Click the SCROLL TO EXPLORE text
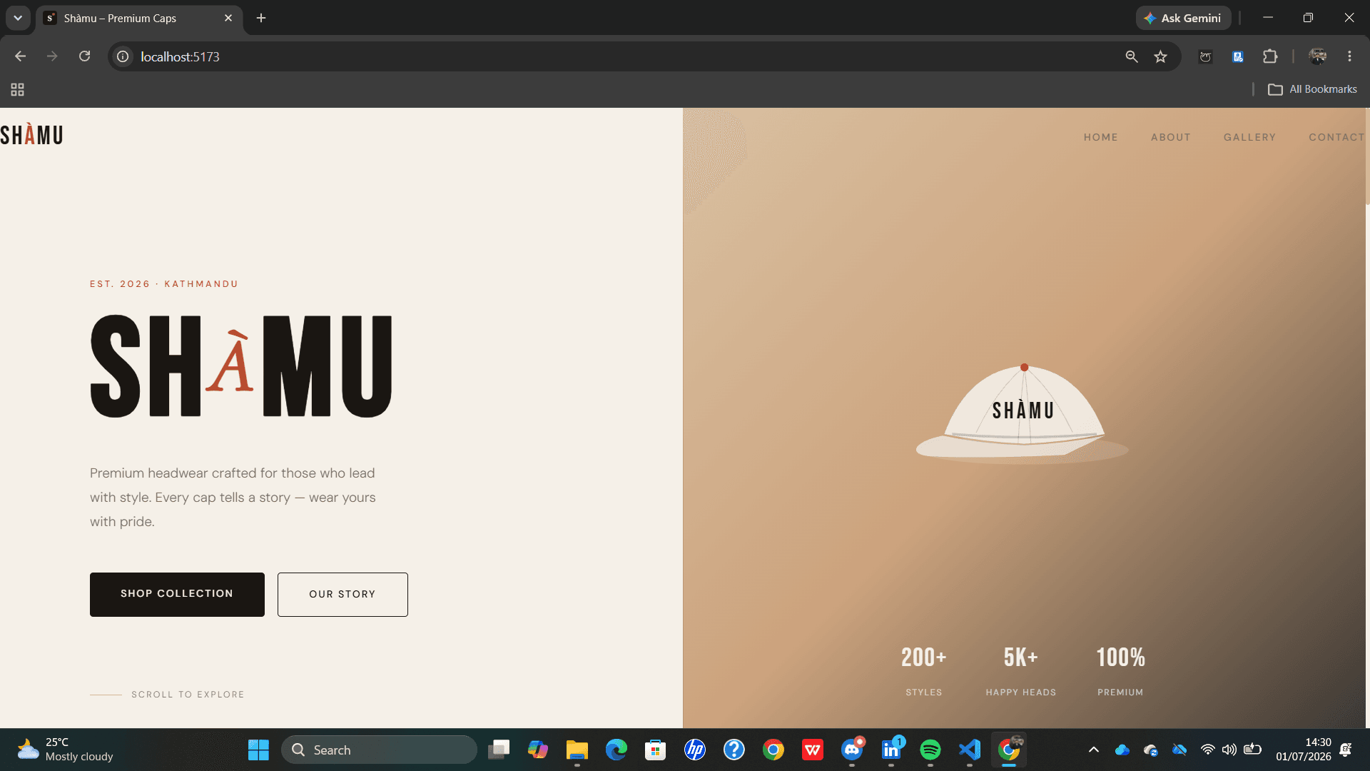This screenshot has width=1370, height=771. tap(188, 694)
